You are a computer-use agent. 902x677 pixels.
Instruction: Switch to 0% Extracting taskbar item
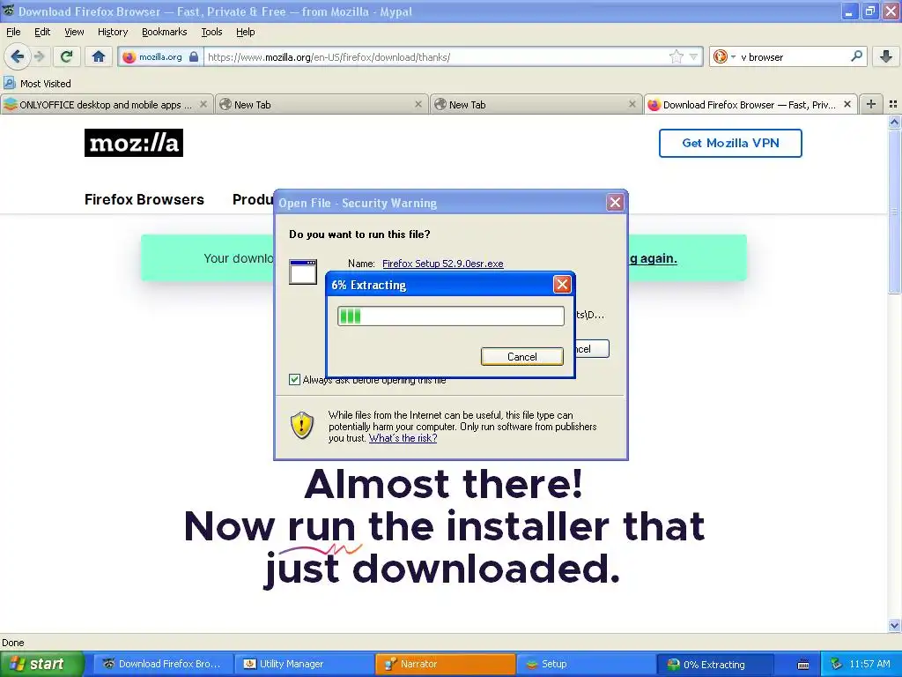tap(715, 665)
